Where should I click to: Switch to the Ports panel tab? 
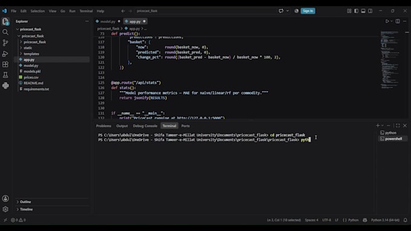186,126
